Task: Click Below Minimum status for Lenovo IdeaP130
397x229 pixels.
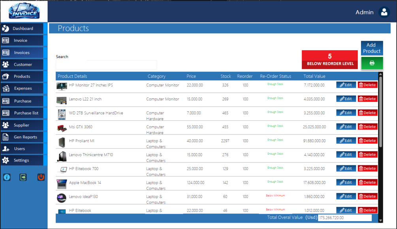Action: click(275, 195)
